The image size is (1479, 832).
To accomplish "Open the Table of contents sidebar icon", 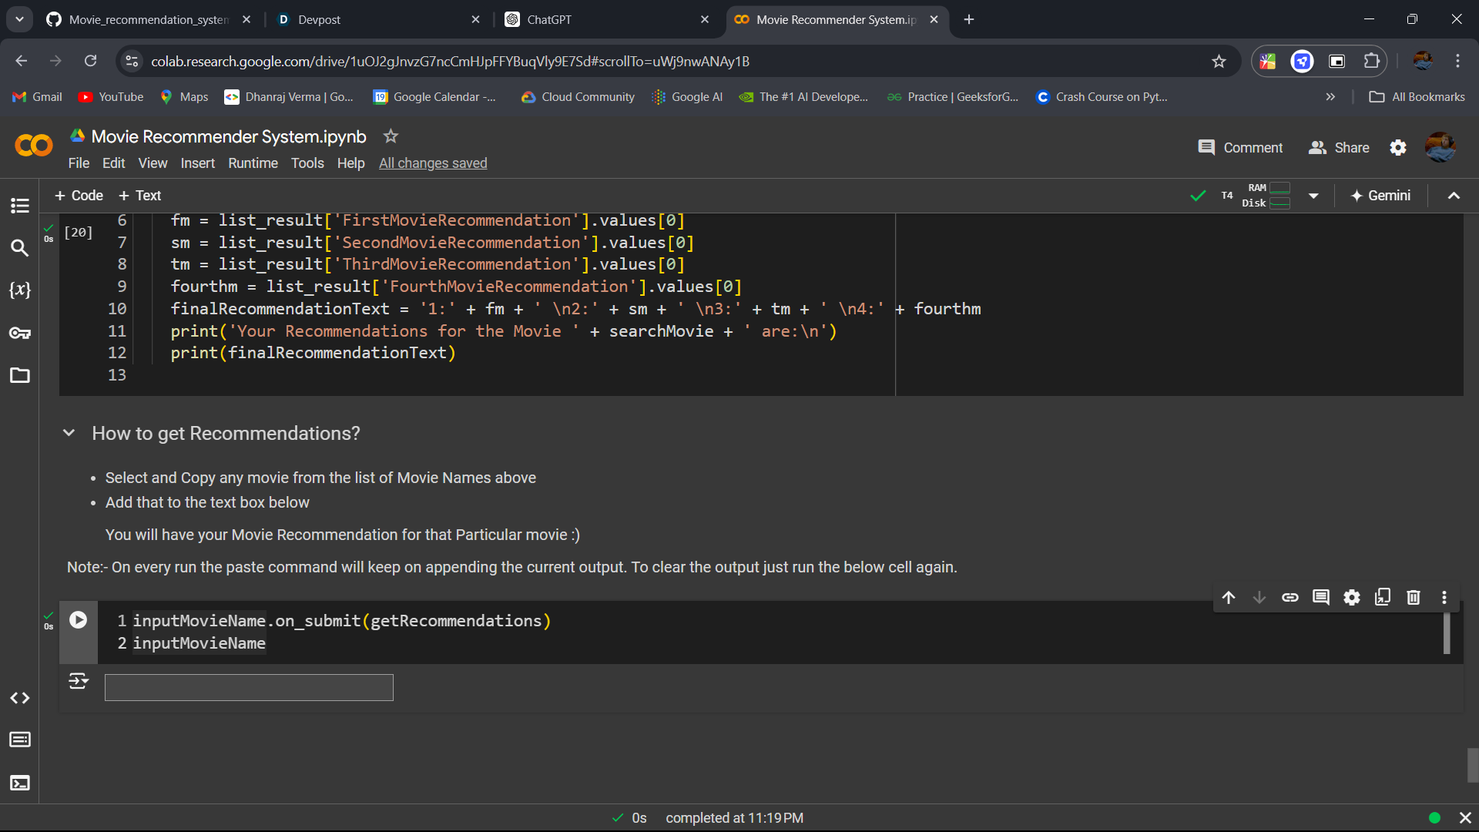I will [x=20, y=206].
